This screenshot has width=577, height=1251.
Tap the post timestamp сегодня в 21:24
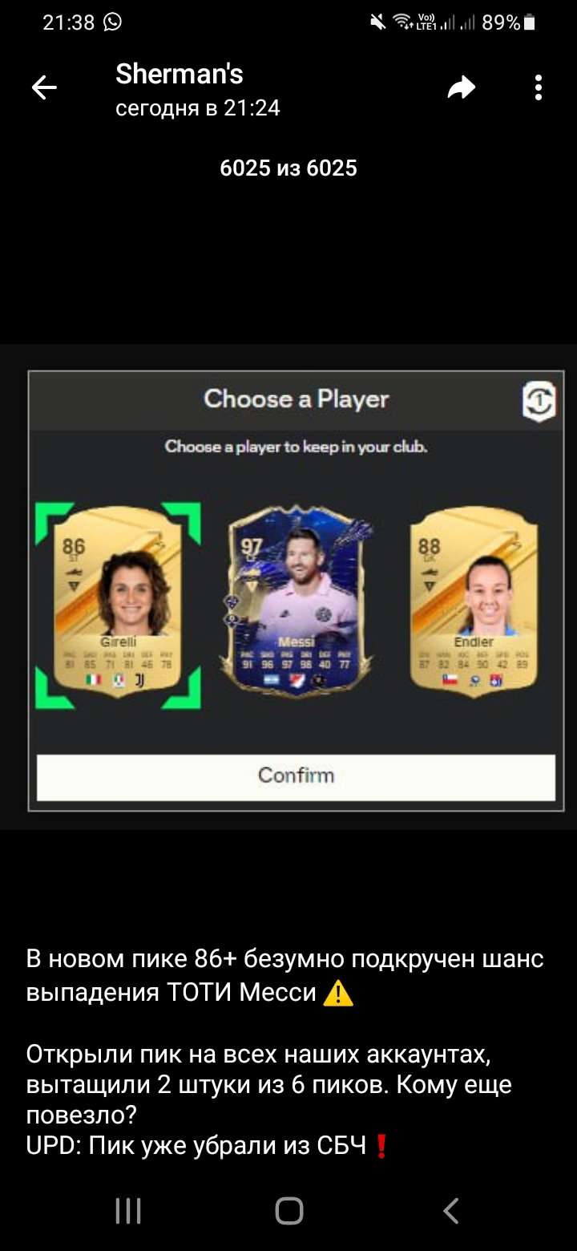pyautogui.click(x=198, y=108)
